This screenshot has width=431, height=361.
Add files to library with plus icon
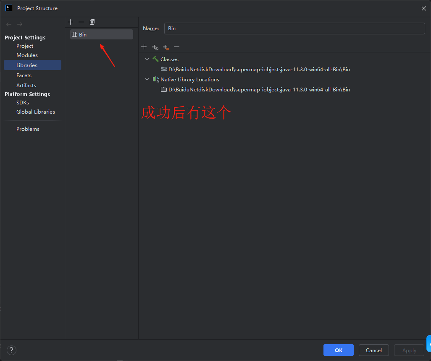click(144, 47)
